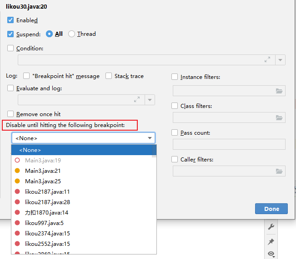Uncheck the Enabled checkbox
296x259 pixels.
[10, 20]
